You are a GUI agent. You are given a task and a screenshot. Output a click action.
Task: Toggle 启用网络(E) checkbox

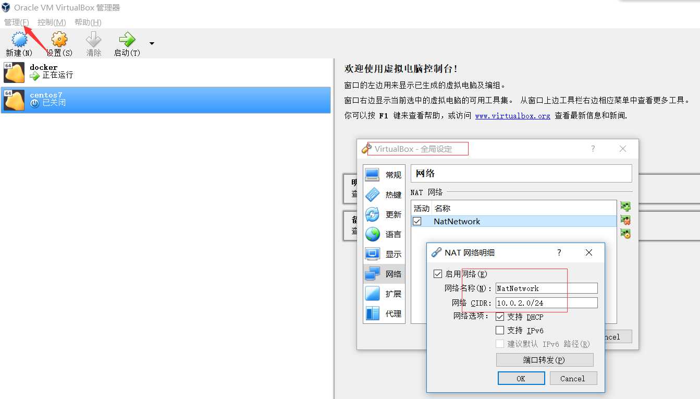point(438,274)
